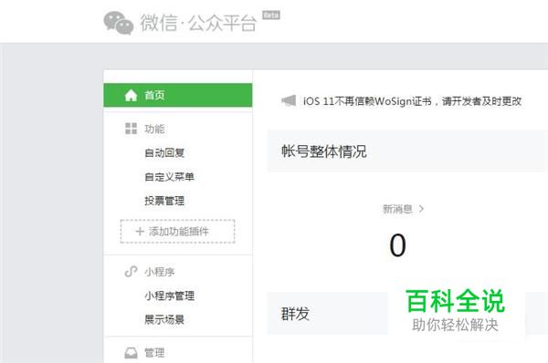Click the new message count 0
This screenshot has width=548, height=363.
[397, 245]
